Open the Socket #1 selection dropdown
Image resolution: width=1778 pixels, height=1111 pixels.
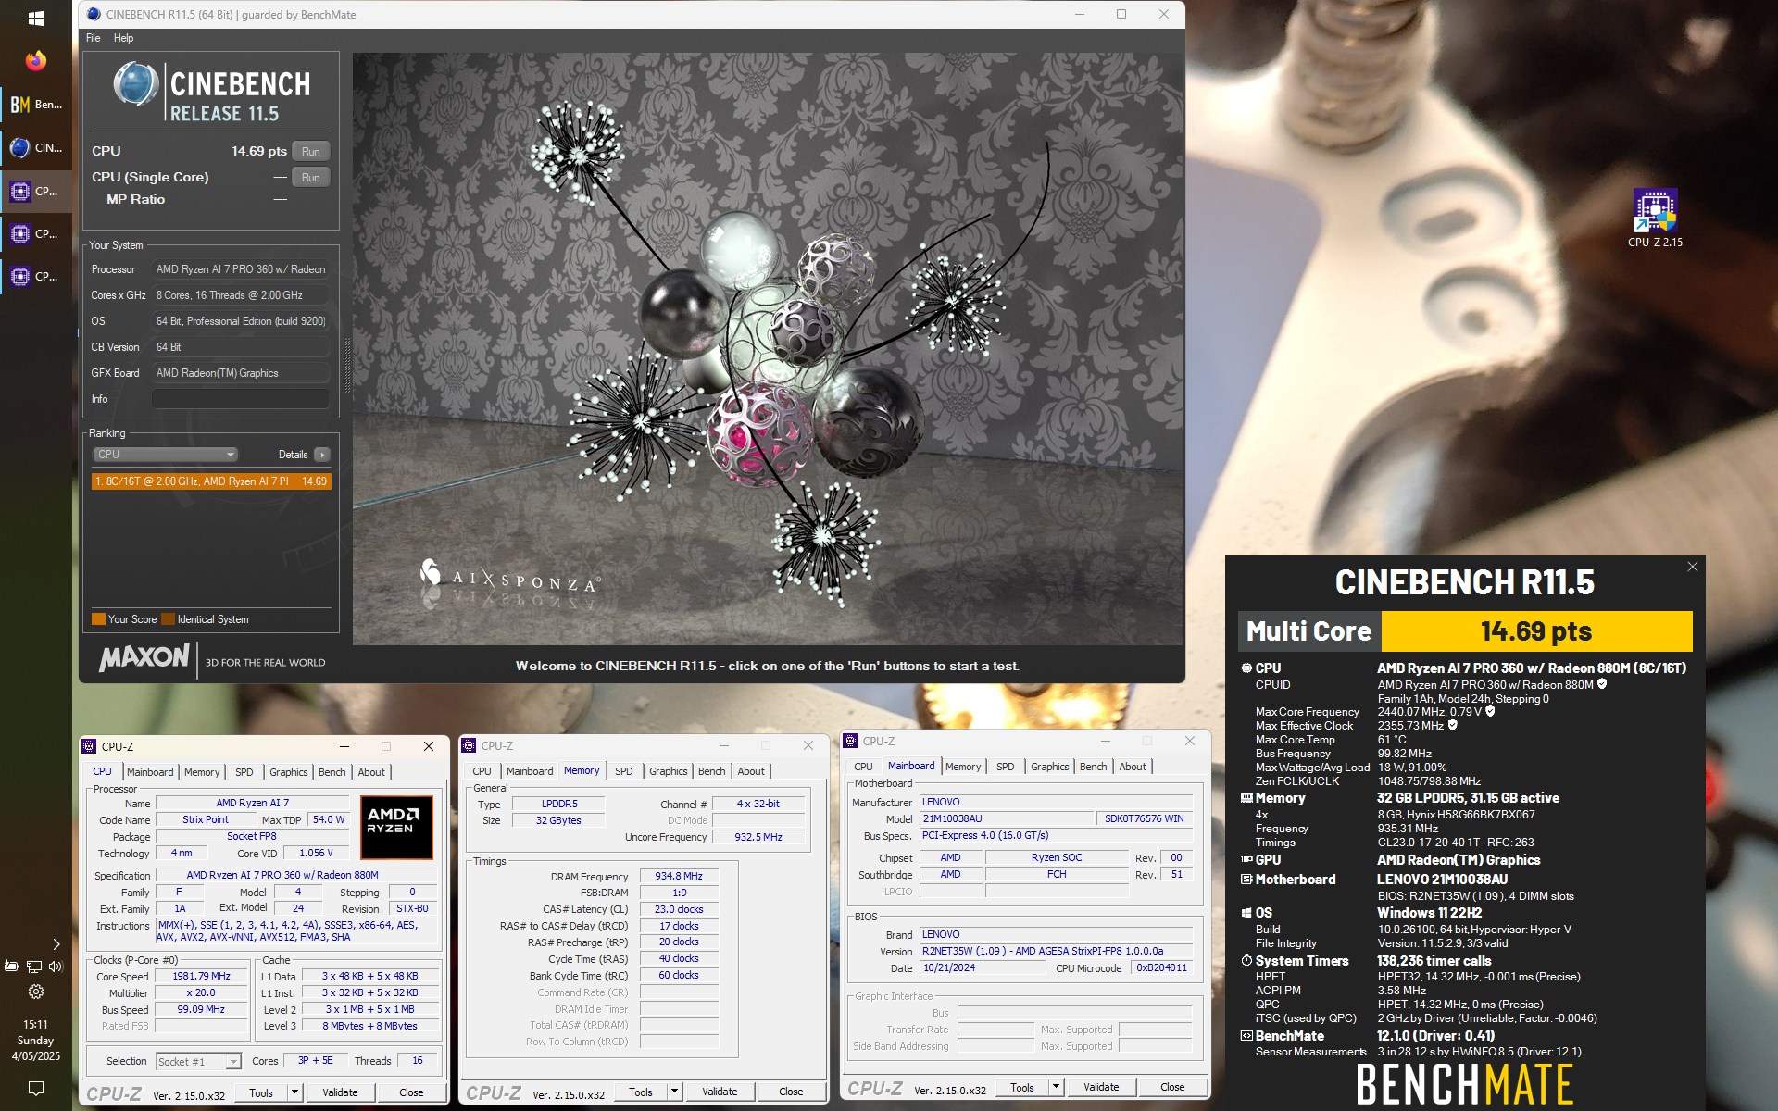point(198,1061)
